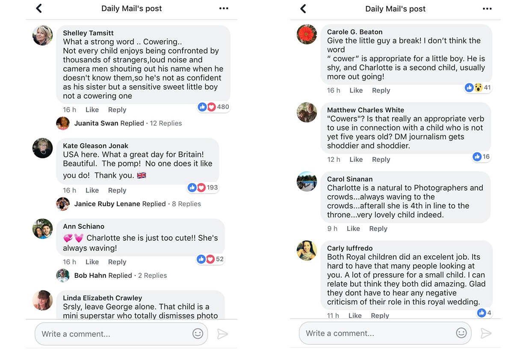Expand Bob Hahn's 2 Replies thread

[152, 275]
